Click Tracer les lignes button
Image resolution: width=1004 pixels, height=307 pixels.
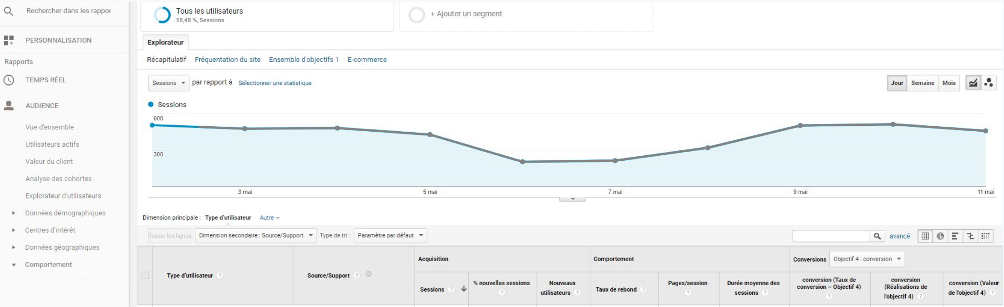(x=170, y=236)
